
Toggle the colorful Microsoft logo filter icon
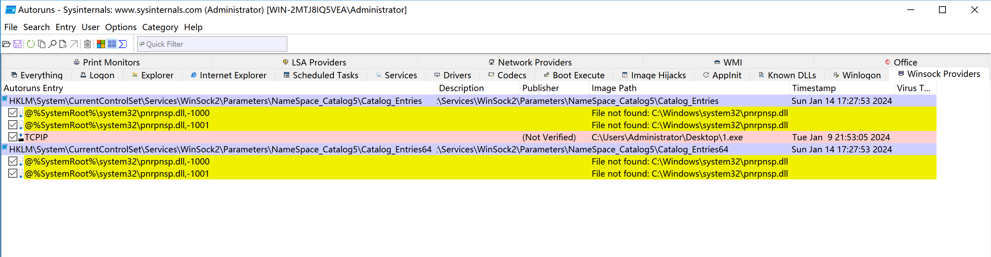[x=101, y=44]
